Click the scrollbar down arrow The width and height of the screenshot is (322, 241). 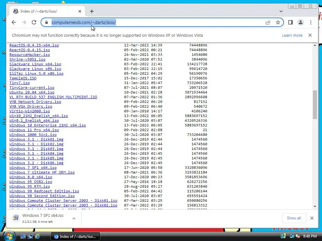click(x=315, y=206)
